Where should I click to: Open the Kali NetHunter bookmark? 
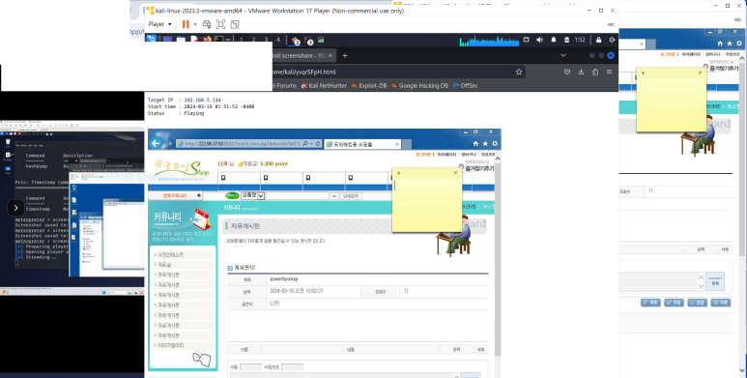pos(324,86)
